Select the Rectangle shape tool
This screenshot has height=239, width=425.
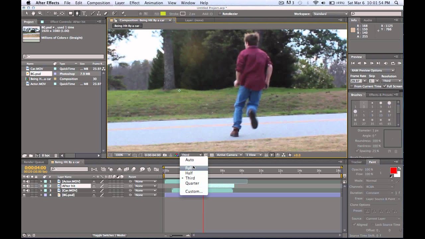click(71, 14)
